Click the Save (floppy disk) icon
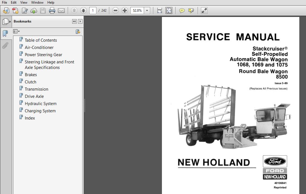Image resolution: width=306 pixels, height=194 pixels. coord(43,11)
